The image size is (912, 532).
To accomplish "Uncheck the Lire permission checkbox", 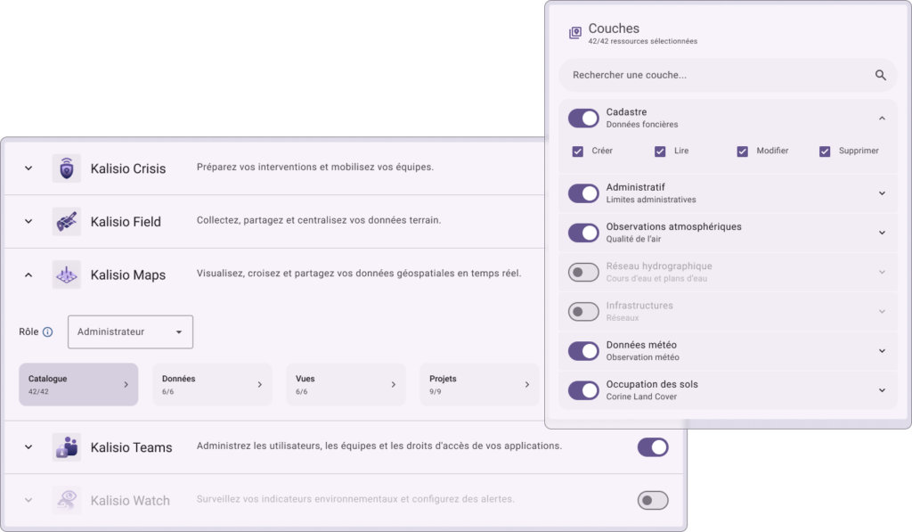I will [x=660, y=151].
